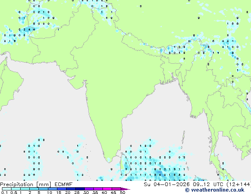
Task: Click legend label '35'
Action: (x=95, y=192)
